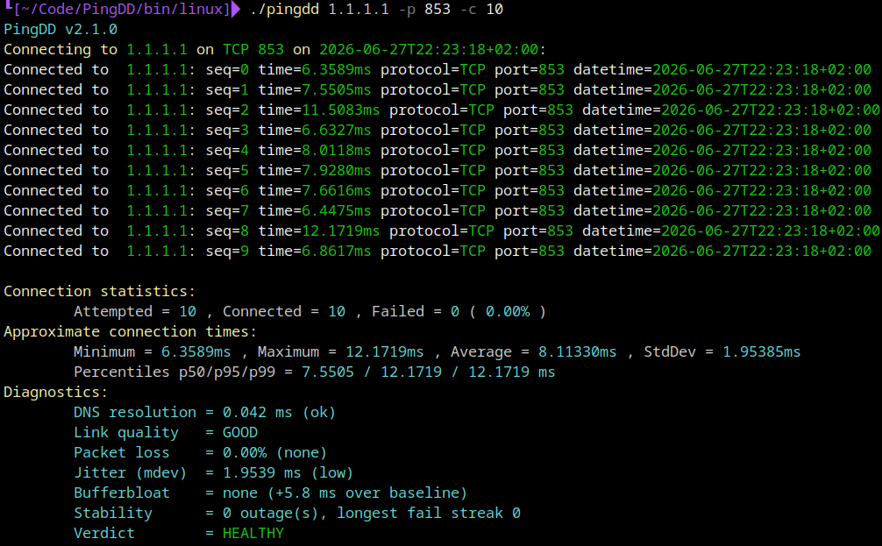Screen dimensions: 882x546
Task: Click the seq=8 time value 12.1719ms
Action: (341, 231)
